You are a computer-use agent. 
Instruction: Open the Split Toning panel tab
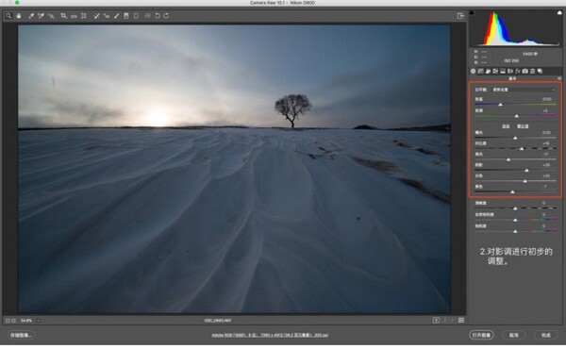point(503,71)
